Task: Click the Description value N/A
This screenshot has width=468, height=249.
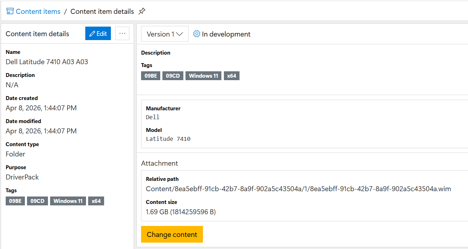Action: point(12,85)
